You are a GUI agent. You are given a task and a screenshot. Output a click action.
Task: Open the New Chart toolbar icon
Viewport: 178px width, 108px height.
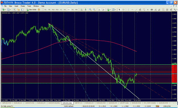coord(3,10)
